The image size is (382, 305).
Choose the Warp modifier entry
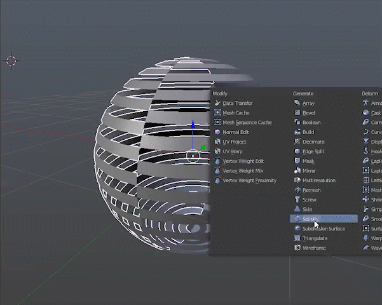pos(372,238)
